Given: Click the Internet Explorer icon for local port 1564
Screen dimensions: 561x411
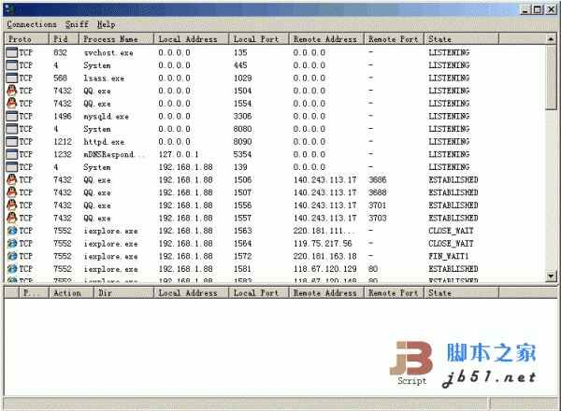Looking at the screenshot, I should (12, 244).
